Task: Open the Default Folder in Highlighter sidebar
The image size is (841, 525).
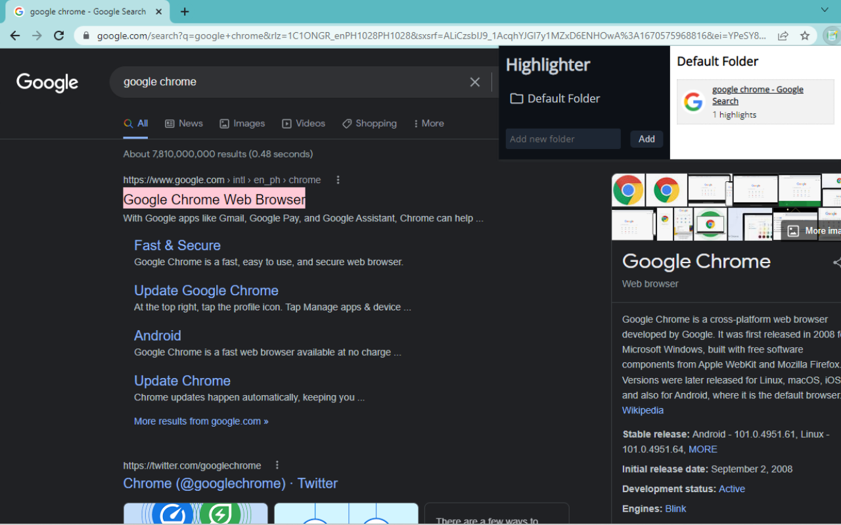Action: point(555,98)
